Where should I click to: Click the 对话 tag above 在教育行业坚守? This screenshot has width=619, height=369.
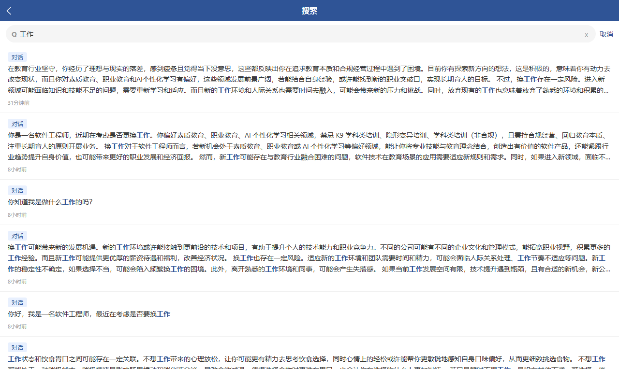click(17, 57)
